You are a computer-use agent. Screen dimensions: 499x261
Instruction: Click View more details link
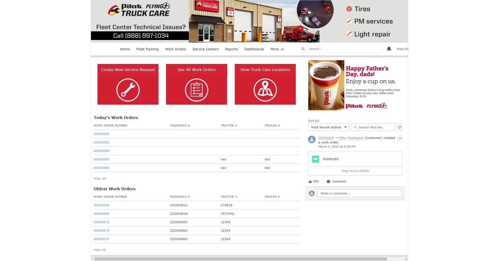[x=355, y=171]
